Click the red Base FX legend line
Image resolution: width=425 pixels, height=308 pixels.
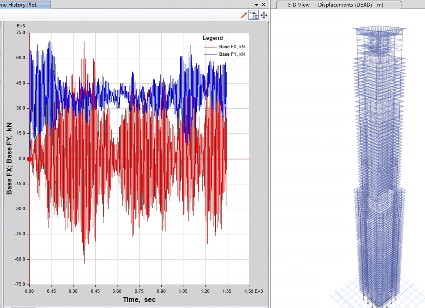(210, 47)
